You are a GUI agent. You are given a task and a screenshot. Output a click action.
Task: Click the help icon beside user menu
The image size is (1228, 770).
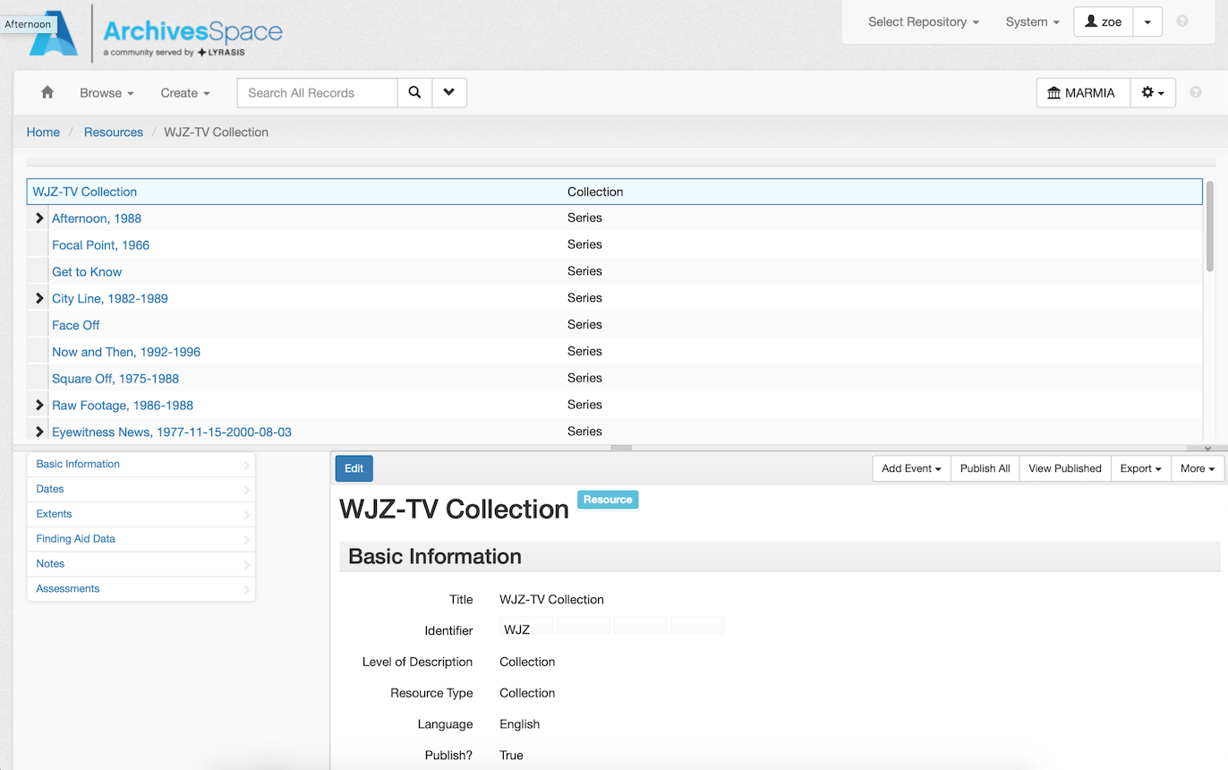coord(1182,21)
